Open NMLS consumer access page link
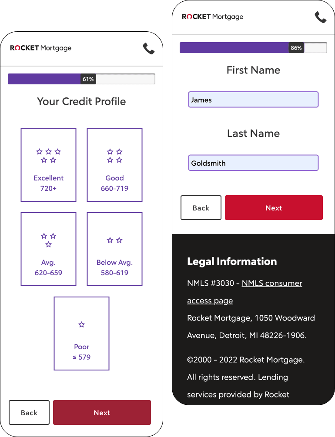Image resolution: width=335 pixels, height=437 pixels. point(245,292)
